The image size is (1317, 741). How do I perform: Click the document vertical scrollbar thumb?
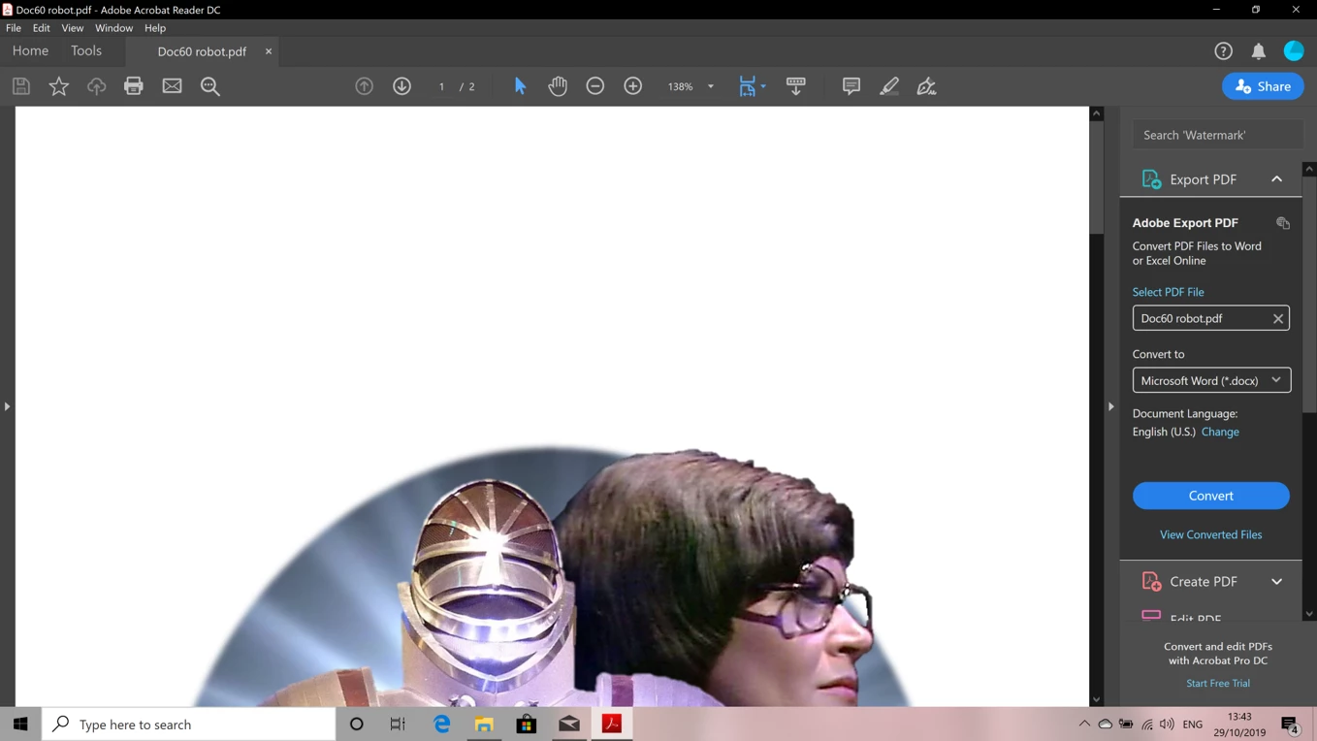1097,177
